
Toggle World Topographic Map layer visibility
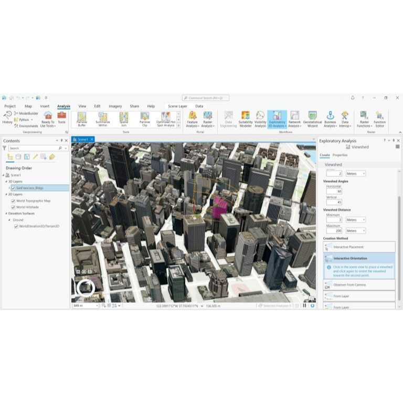[13, 201]
